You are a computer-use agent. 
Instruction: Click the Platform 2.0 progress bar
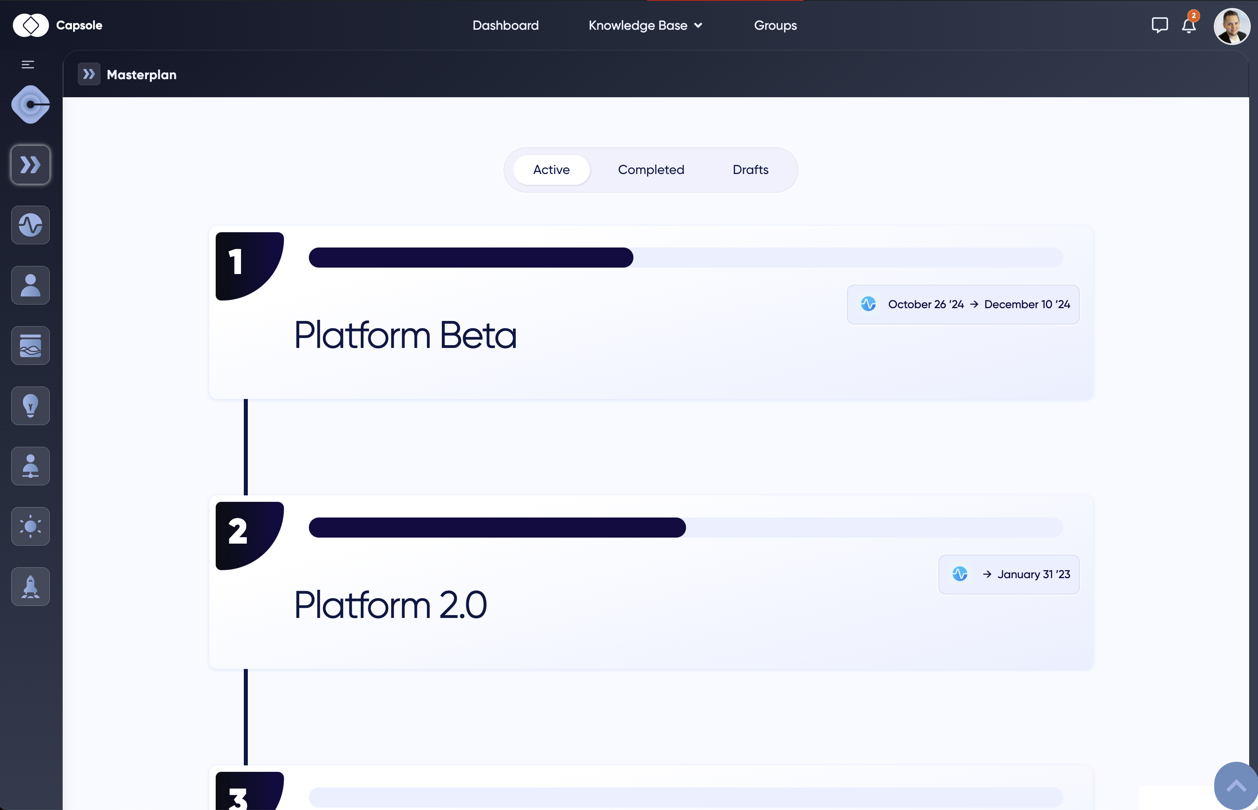(686, 528)
